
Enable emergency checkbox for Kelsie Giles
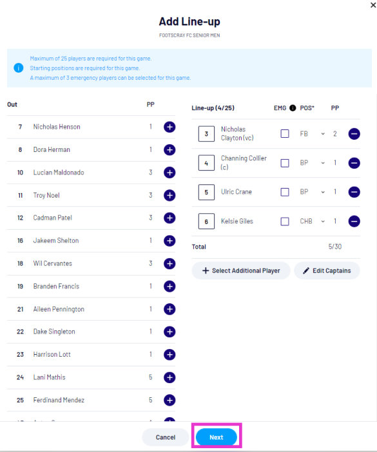pos(285,221)
